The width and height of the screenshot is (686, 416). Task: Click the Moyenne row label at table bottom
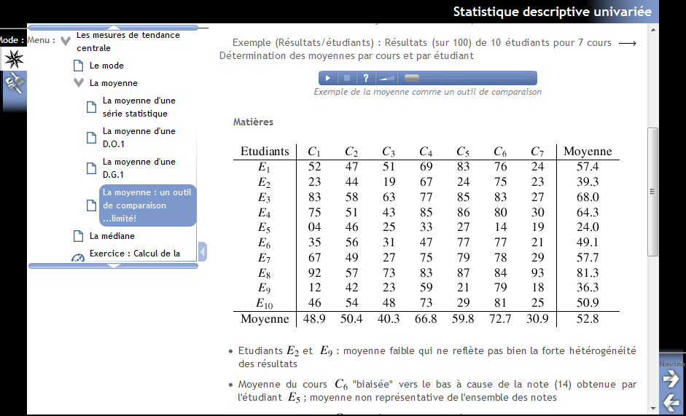tap(265, 319)
